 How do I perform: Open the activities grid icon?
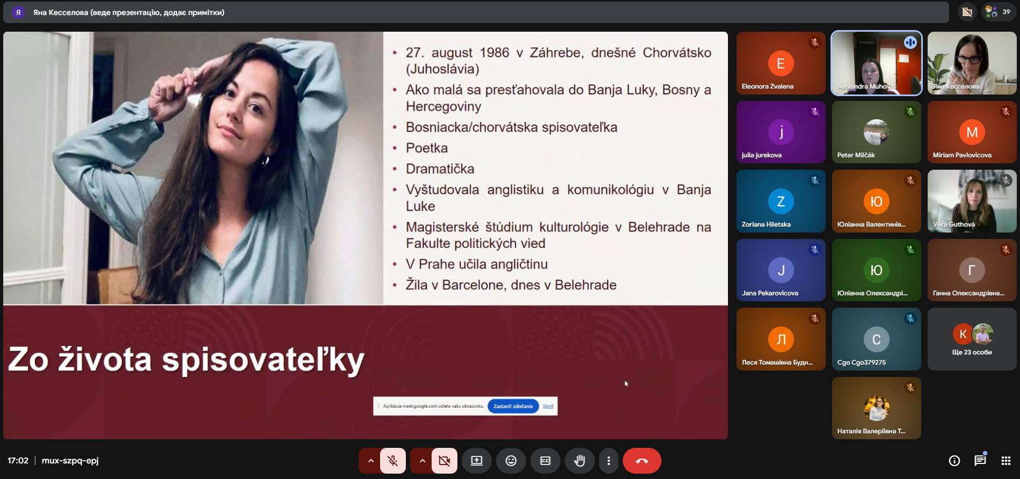(1006, 461)
